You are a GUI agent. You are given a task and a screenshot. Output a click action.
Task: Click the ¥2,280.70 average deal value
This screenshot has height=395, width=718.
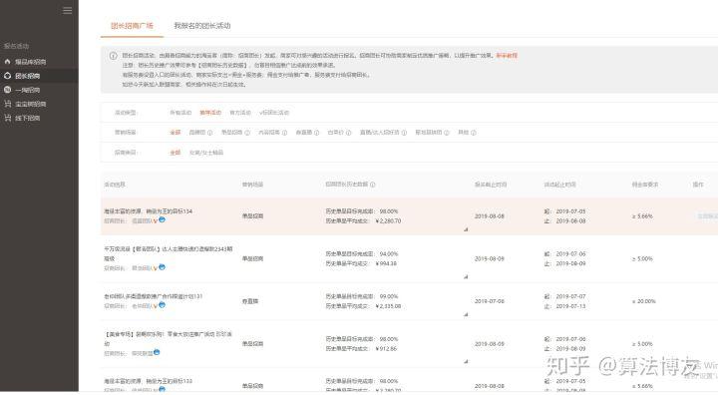point(388,220)
